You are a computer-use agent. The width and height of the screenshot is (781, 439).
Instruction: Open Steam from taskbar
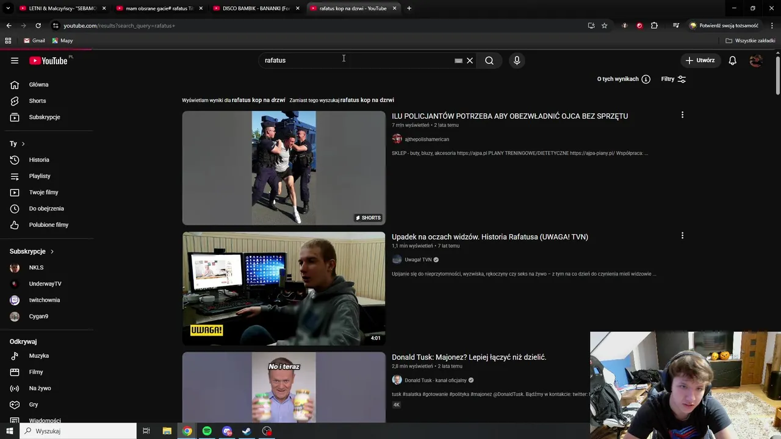tap(247, 431)
